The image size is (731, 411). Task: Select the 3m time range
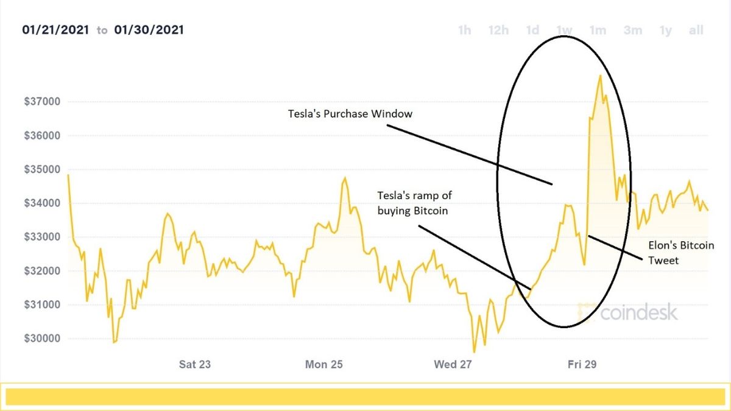pyautogui.click(x=632, y=30)
